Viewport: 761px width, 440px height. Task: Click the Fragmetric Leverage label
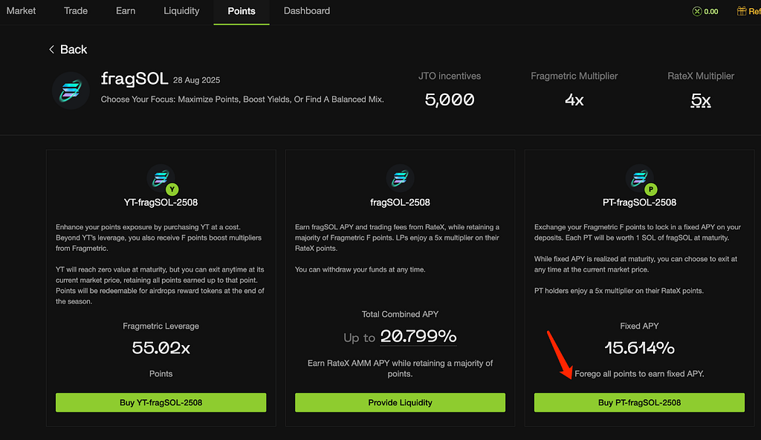[x=161, y=326]
